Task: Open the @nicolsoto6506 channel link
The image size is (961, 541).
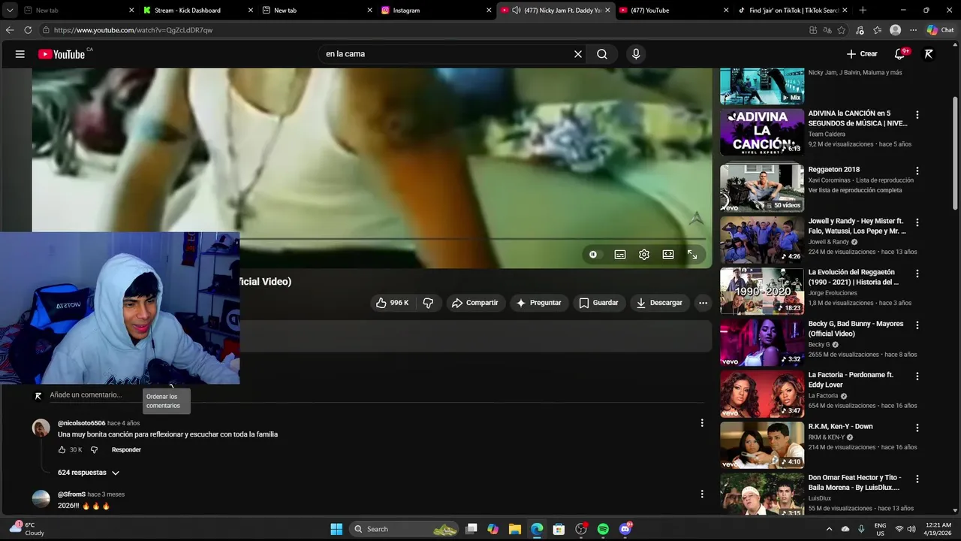Action: pyautogui.click(x=82, y=423)
